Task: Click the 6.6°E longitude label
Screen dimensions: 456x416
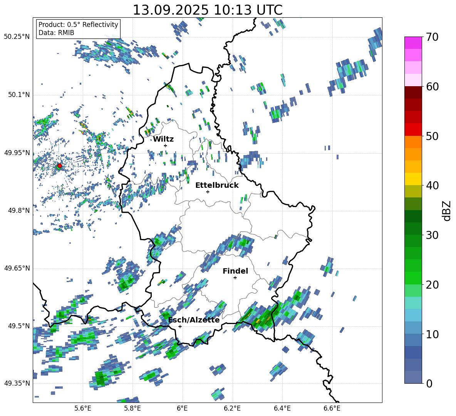Action: point(332,408)
